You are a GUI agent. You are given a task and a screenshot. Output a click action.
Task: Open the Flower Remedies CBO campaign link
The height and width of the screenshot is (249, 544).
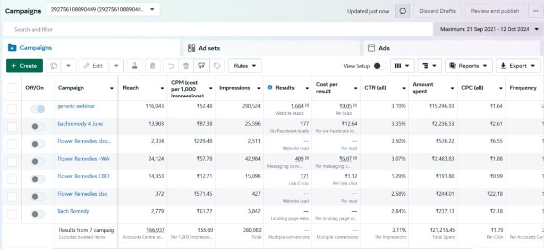click(x=83, y=176)
